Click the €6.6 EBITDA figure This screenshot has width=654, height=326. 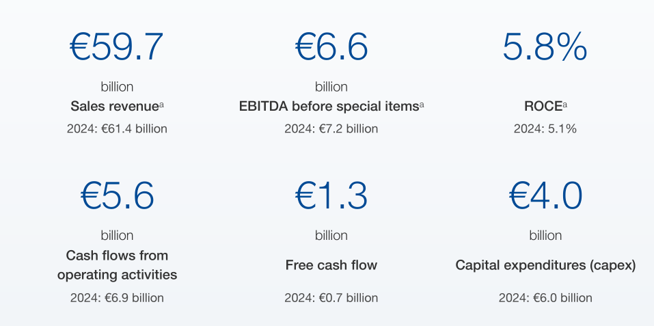(331, 46)
